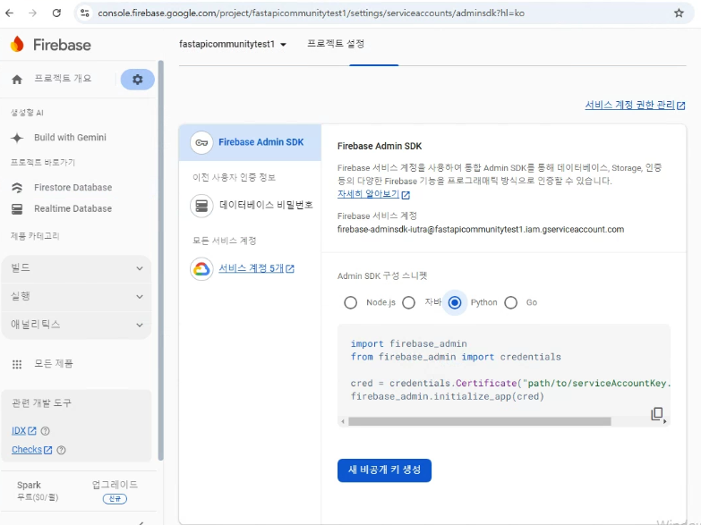The height and width of the screenshot is (525, 701).
Task: Click the browser back arrow
Action: [9, 13]
